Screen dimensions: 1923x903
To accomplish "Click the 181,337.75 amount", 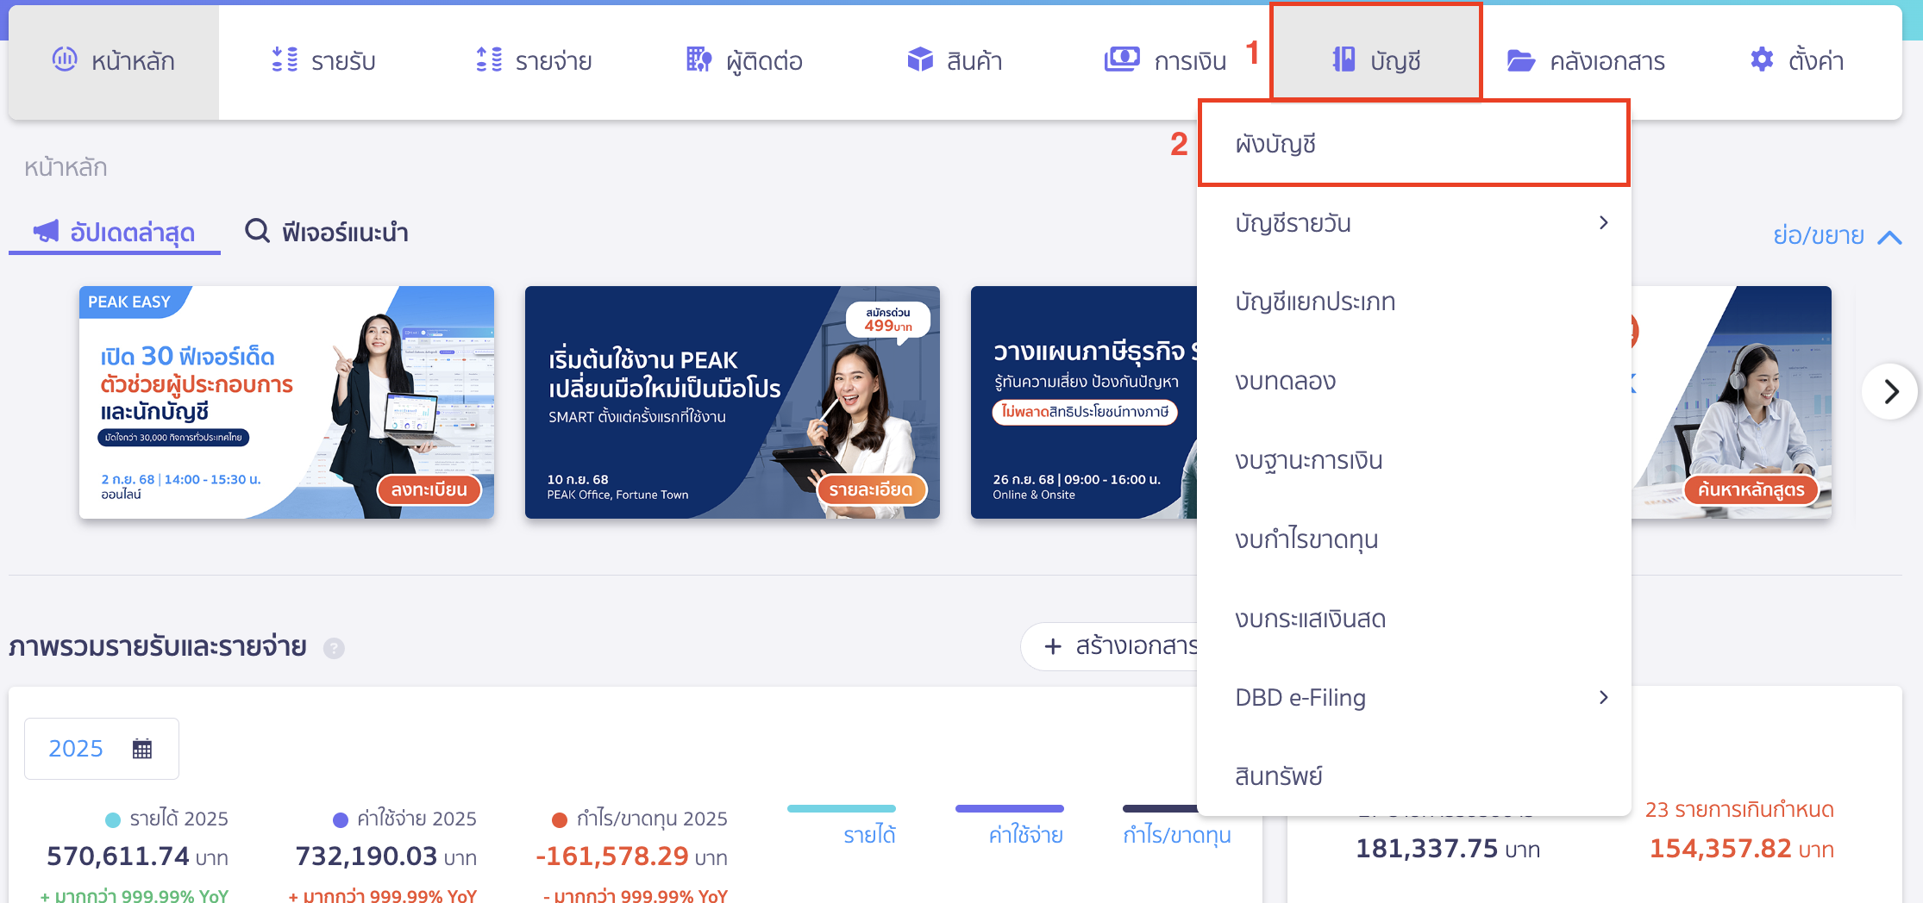I will point(1427,849).
